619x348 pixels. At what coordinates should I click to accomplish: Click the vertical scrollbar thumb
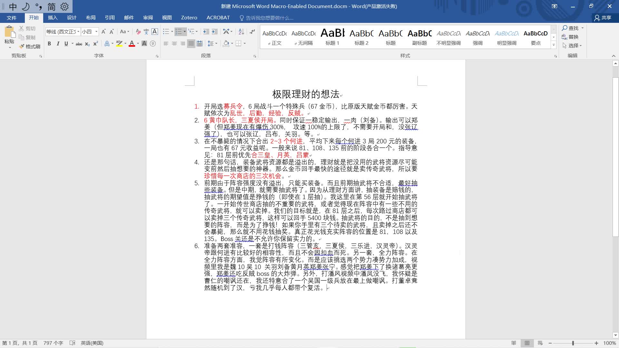(x=615, y=157)
